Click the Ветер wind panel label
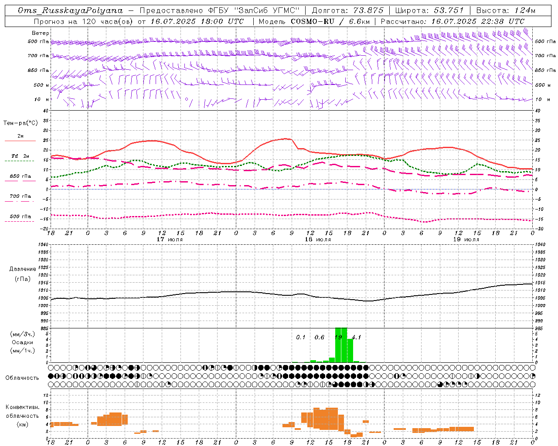 point(41,33)
